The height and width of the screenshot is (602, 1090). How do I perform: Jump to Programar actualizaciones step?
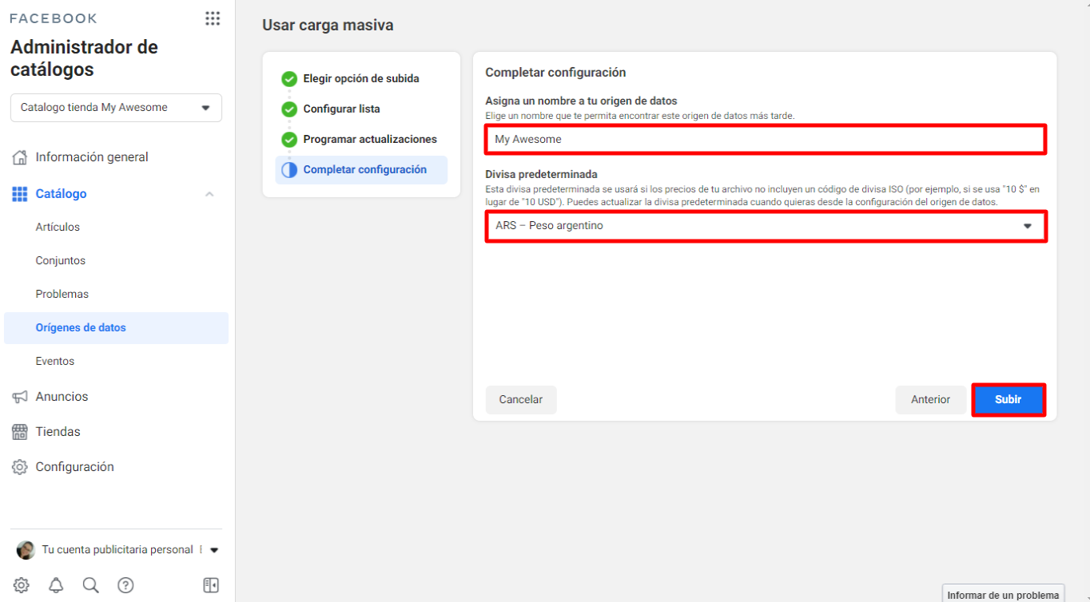pos(370,140)
